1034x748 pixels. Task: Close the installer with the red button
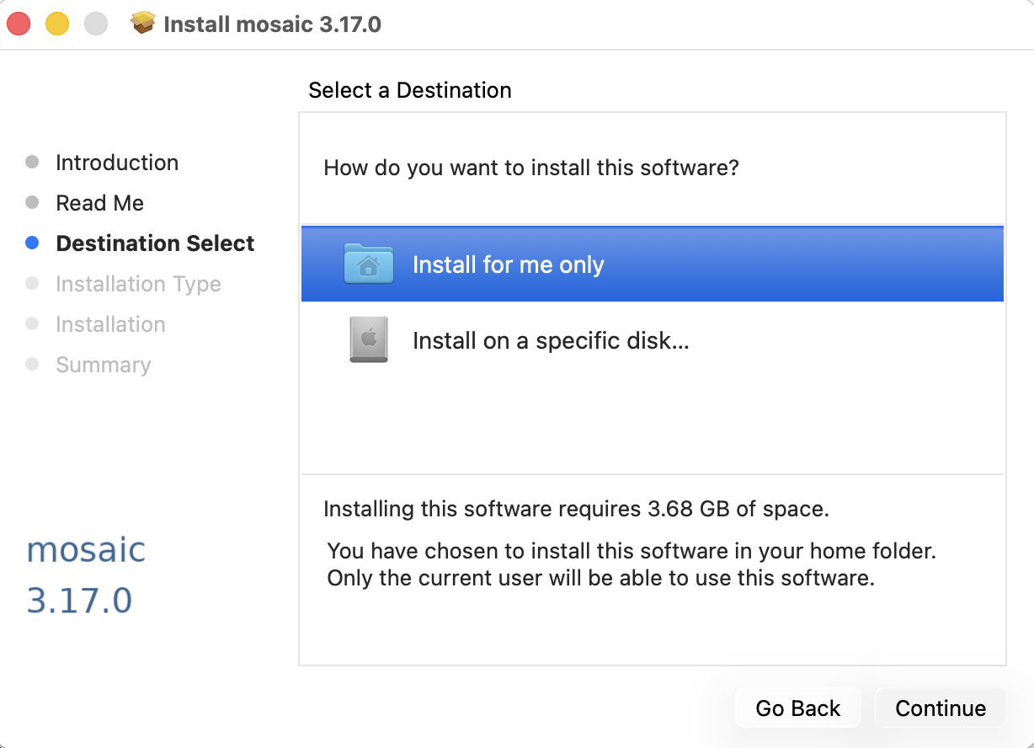(x=19, y=24)
